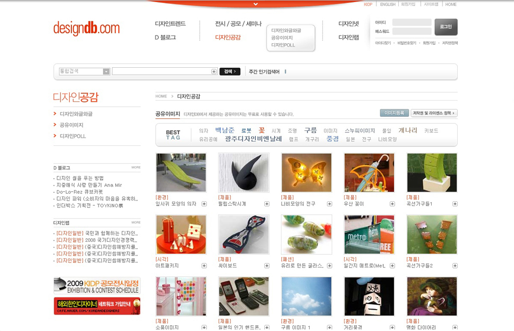Open the 디자인트렌드 menu

pos(170,24)
